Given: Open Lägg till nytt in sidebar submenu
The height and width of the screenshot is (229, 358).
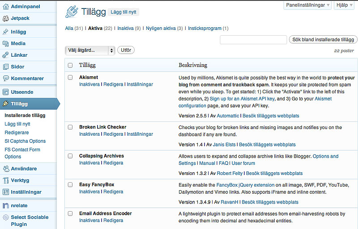Looking at the screenshot, I should click(17, 124).
